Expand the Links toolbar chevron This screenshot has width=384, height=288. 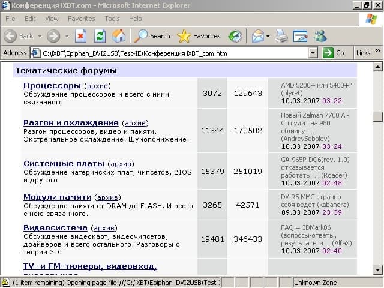[x=378, y=51]
